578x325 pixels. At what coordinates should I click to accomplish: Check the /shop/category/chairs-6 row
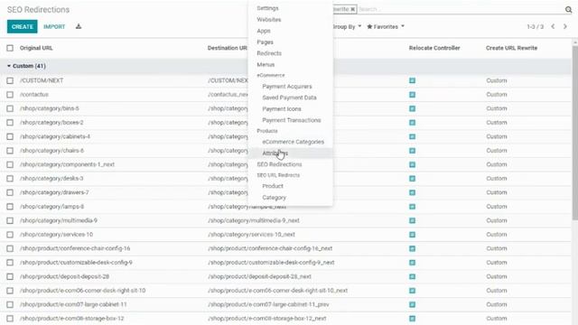point(10,151)
